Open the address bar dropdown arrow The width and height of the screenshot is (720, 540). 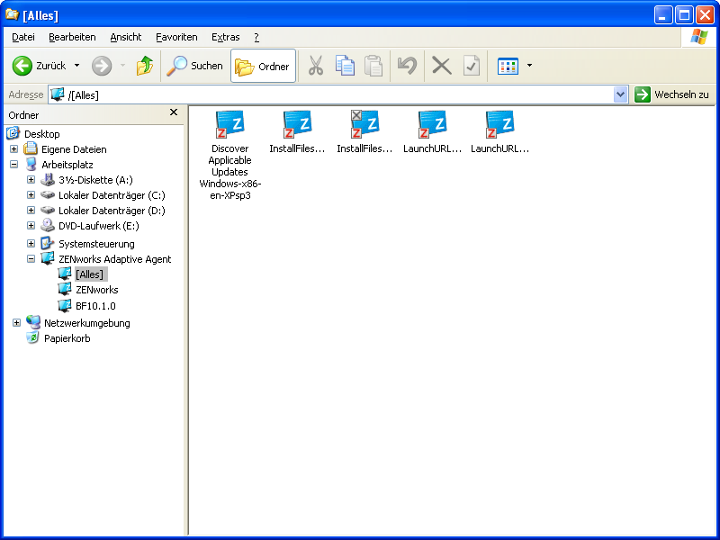[x=620, y=94]
